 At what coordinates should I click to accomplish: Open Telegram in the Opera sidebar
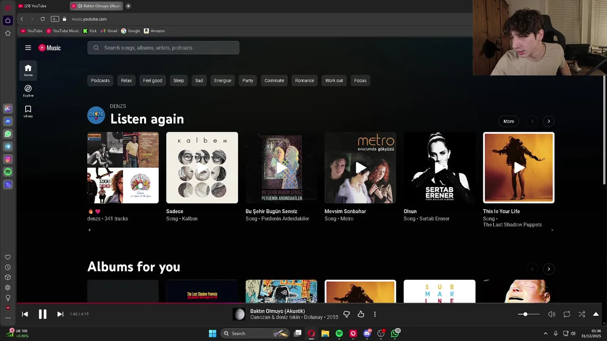tap(8, 147)
